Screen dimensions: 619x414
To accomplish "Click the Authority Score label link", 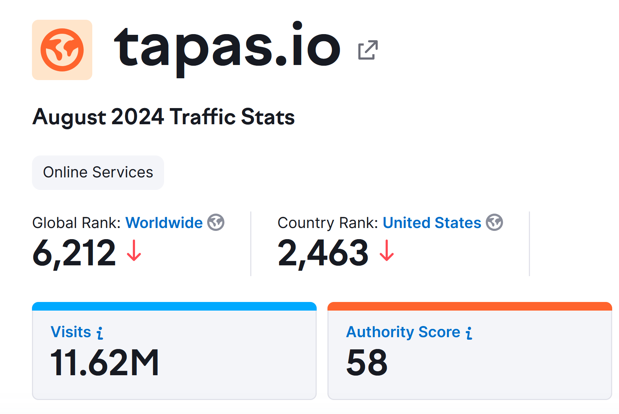I will coord(403,332).
